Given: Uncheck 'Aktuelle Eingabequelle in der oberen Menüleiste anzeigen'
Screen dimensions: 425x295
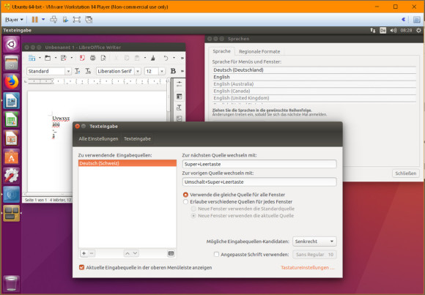Looking at the screenshot, I should pos(81,268).
